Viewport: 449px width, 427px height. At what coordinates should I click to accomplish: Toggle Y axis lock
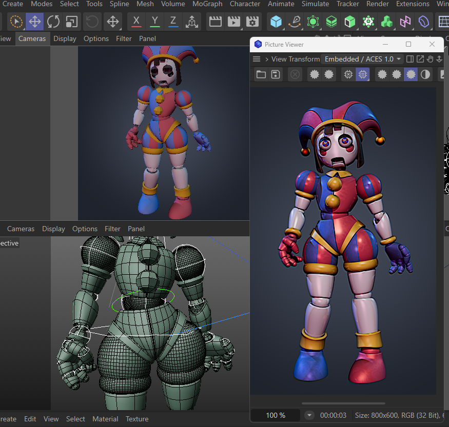[155, 22]
